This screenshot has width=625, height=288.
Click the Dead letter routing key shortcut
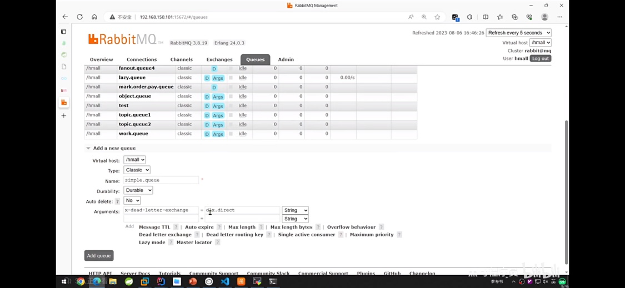(235, 235)
